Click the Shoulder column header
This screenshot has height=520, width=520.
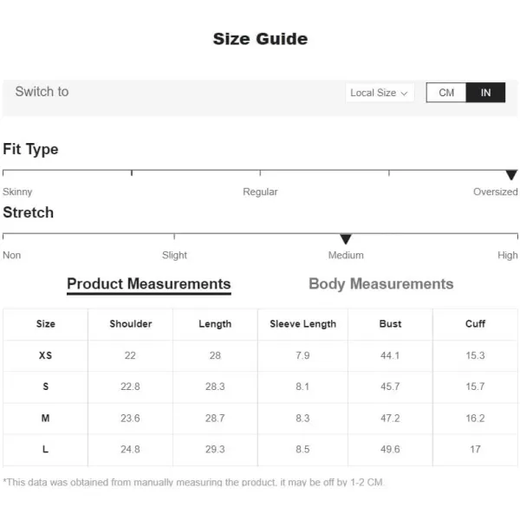click(x=130, y=323)
